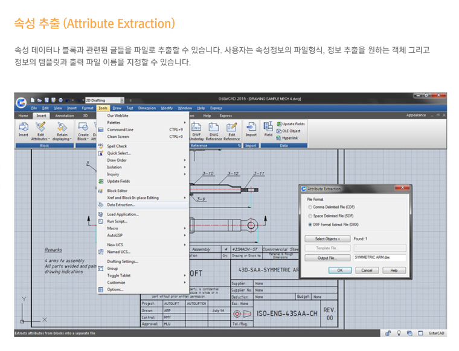Click the lock icon in status bar
Screen dimensions: 459x351
388,333
